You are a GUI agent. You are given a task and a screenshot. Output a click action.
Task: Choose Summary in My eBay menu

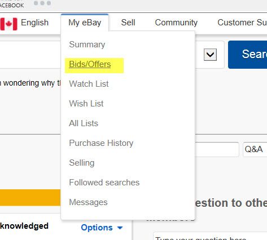87,45
